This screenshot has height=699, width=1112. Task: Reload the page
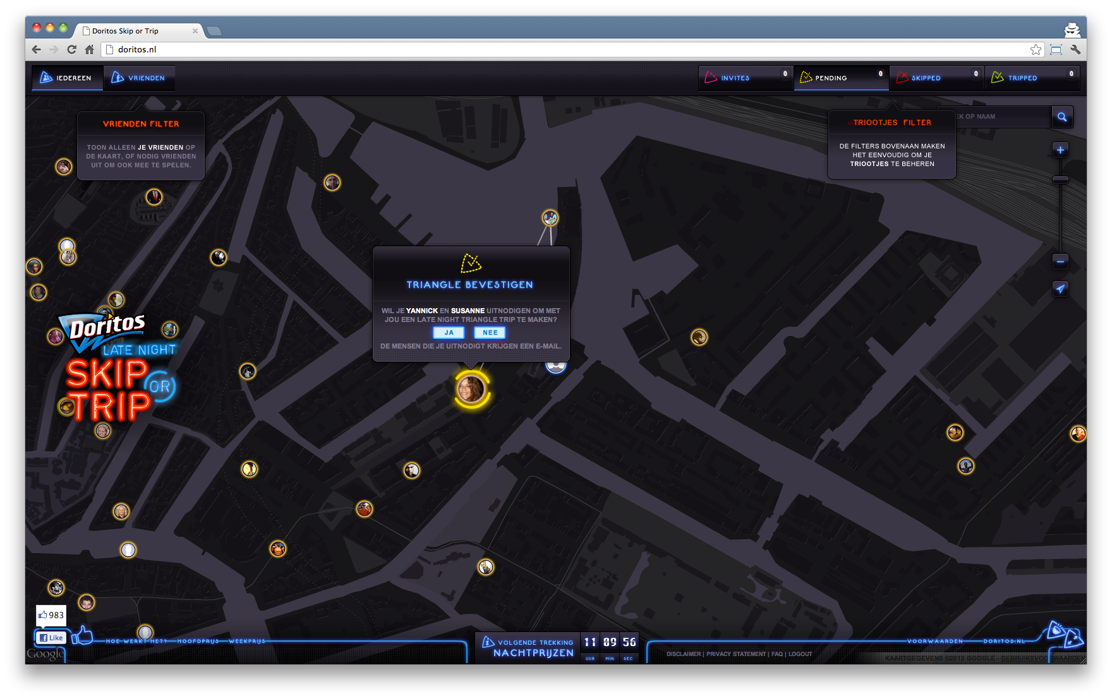coord(72,49)
